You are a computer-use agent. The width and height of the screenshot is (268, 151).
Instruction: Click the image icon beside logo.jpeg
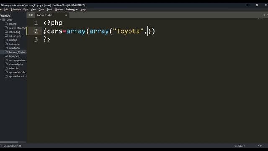(6, 56)
